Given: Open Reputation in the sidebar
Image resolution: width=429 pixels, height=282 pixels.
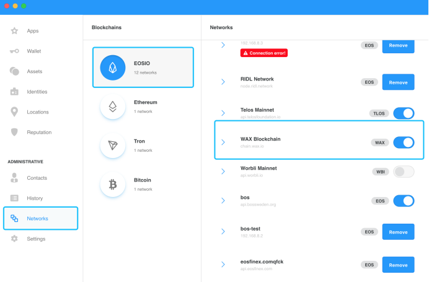Looking at the screenshot, I should pos(39,132).
